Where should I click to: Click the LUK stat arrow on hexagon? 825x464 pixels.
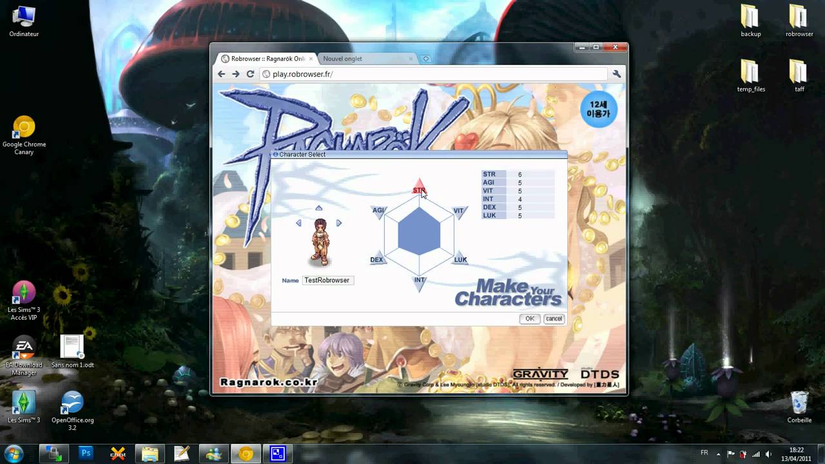(459, 259)
